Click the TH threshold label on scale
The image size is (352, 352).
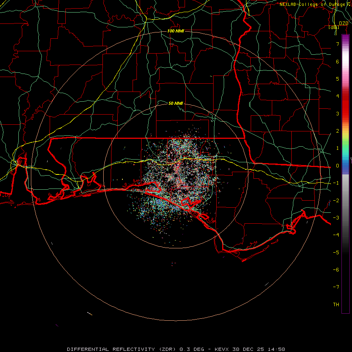(336, 304)
